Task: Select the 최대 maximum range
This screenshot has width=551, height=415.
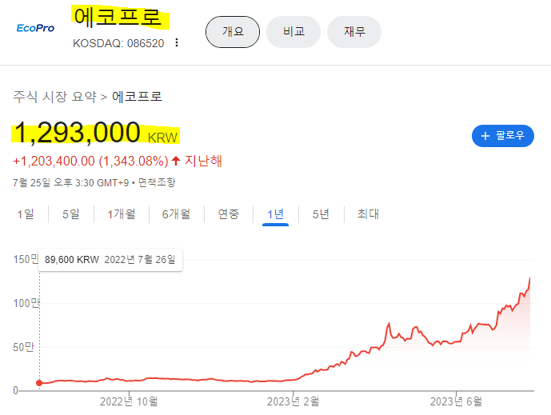Action: [368, 214]
